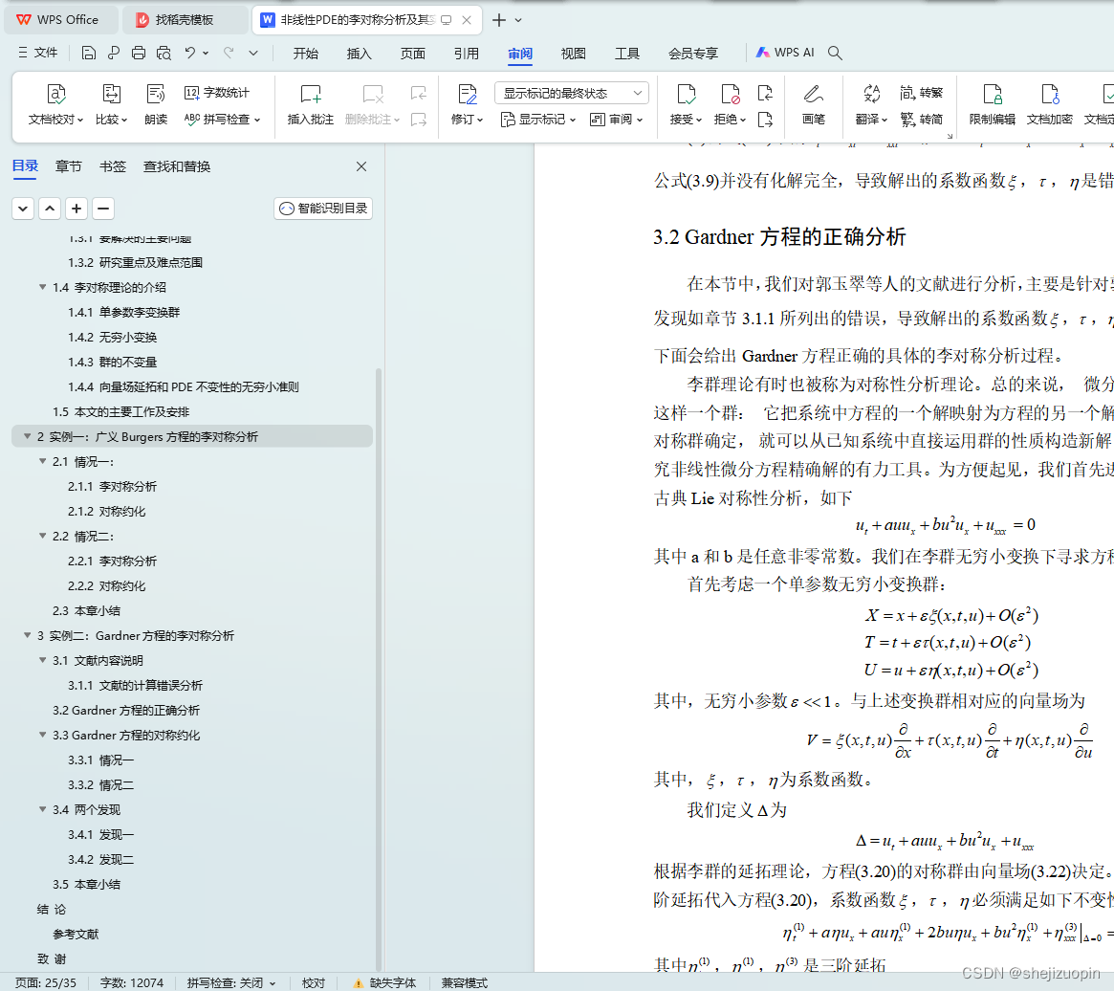Jump to 1.4.2 无穷小变换 heading
Image resolution: width=1114 pixels, height=991 pixels.
[112, 337]
